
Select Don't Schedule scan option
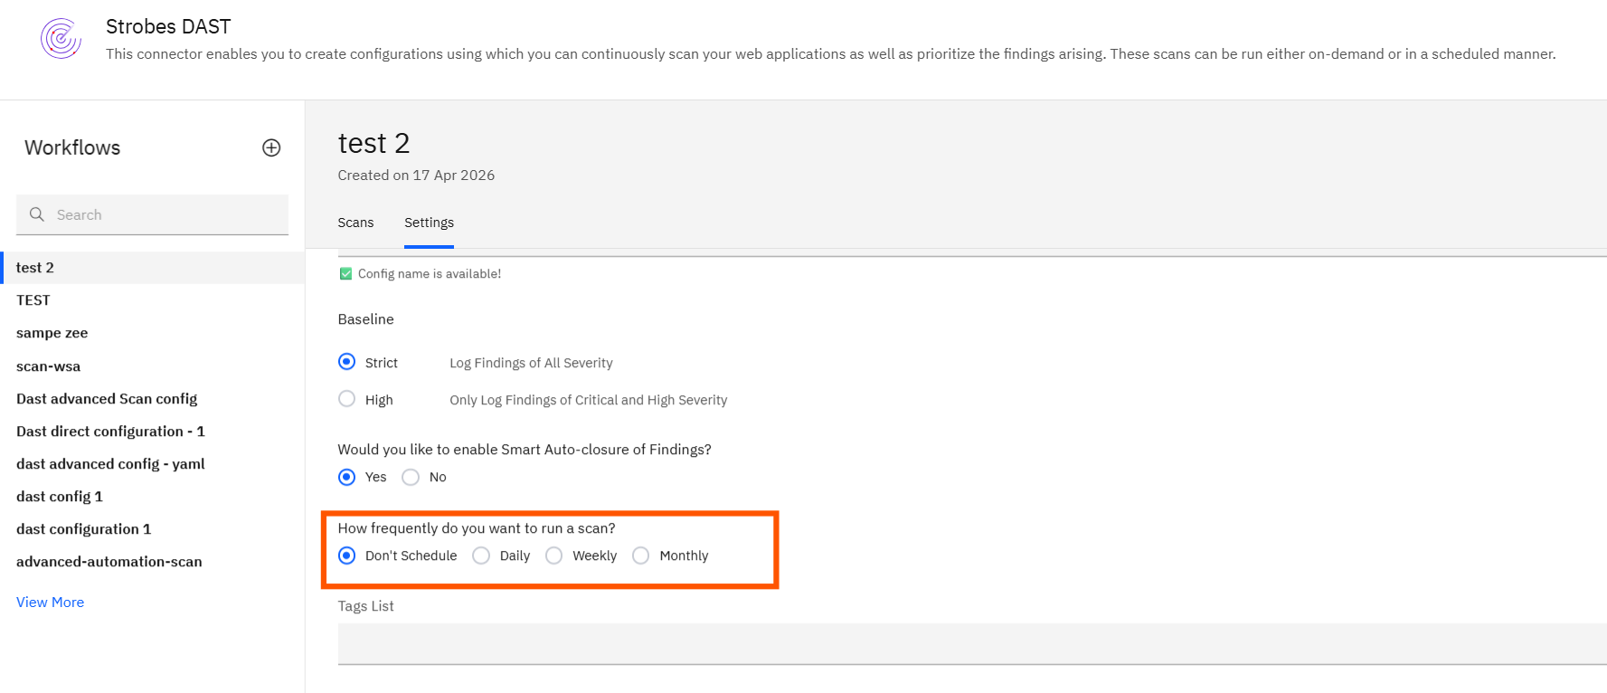pyautogui.click(x=347, y=555)
